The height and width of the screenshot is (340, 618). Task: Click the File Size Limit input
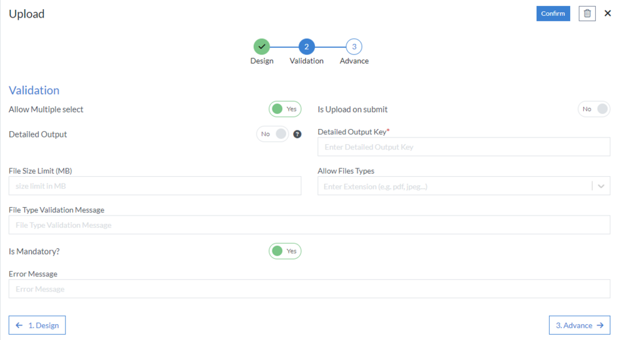[x=155, y=186]
